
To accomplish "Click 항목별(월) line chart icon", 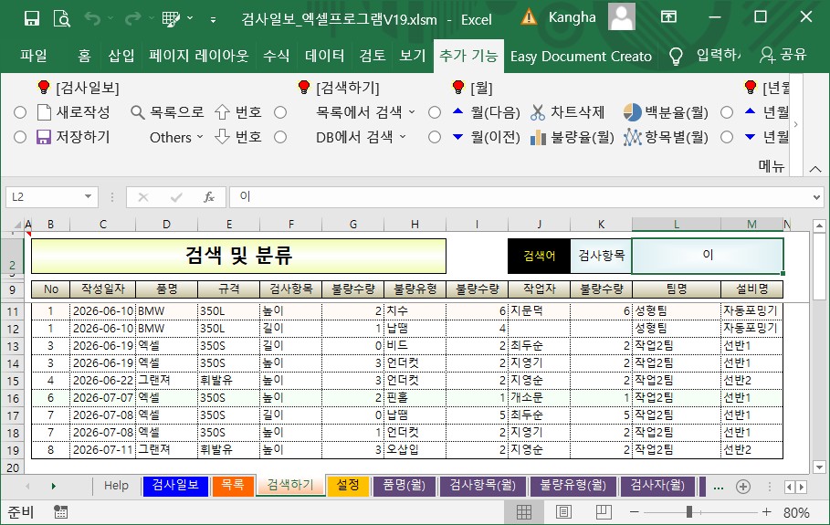I will tap(632, 138).
